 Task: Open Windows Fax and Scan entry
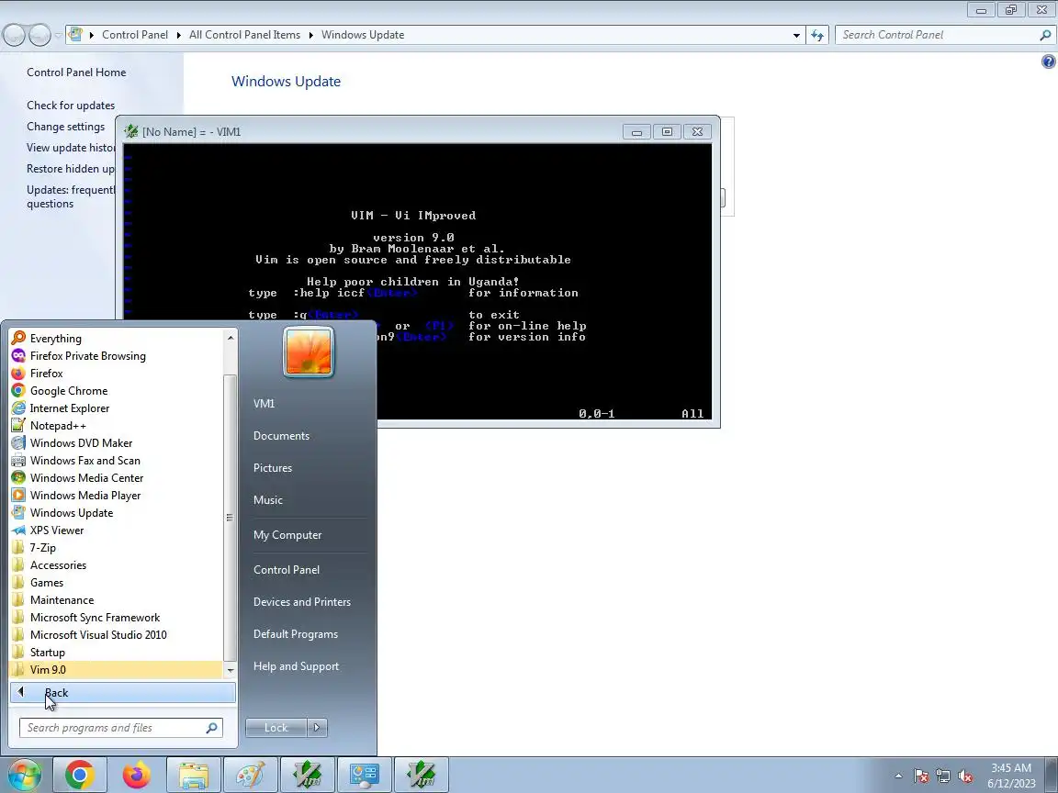[116, 461]
